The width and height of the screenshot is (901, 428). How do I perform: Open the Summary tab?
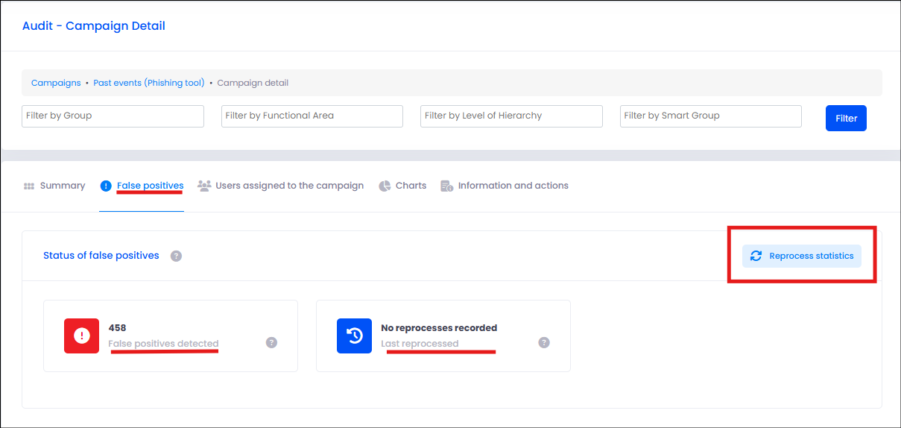pyautogui.click(x=54, y=186)
